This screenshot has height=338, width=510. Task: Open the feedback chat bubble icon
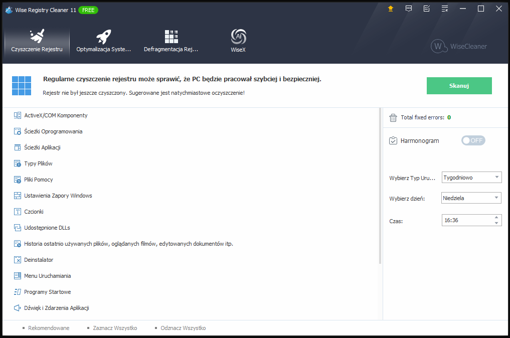click(x=409, y=9)
